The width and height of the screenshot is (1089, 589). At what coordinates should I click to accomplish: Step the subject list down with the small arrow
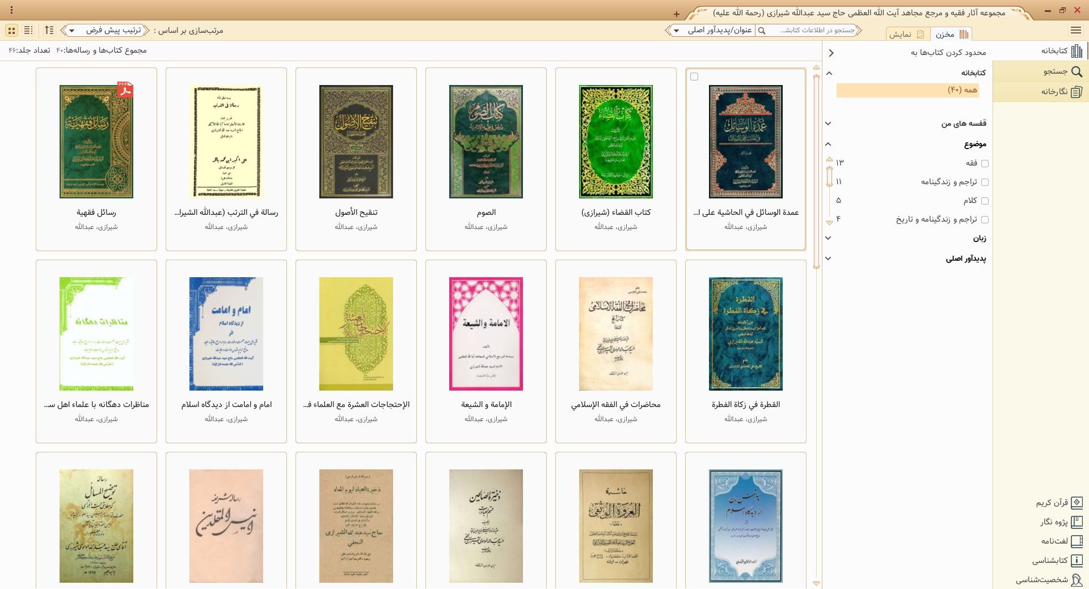pyautogui.click(x=829, y=223)
